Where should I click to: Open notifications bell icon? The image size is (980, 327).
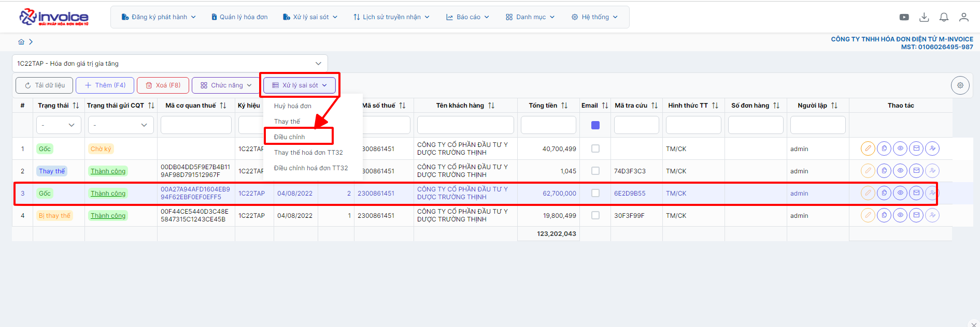point(944,17)
